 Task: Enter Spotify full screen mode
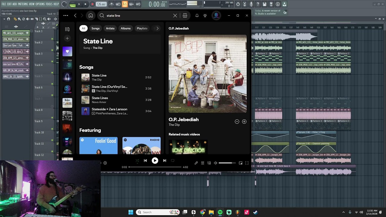(247, 163)
